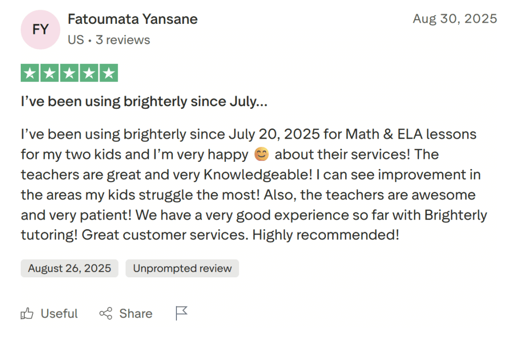Image resolution: width=519 pixels, height=347 pixels.
Task: Report the review with the flag icon
Action: (181, 314)
